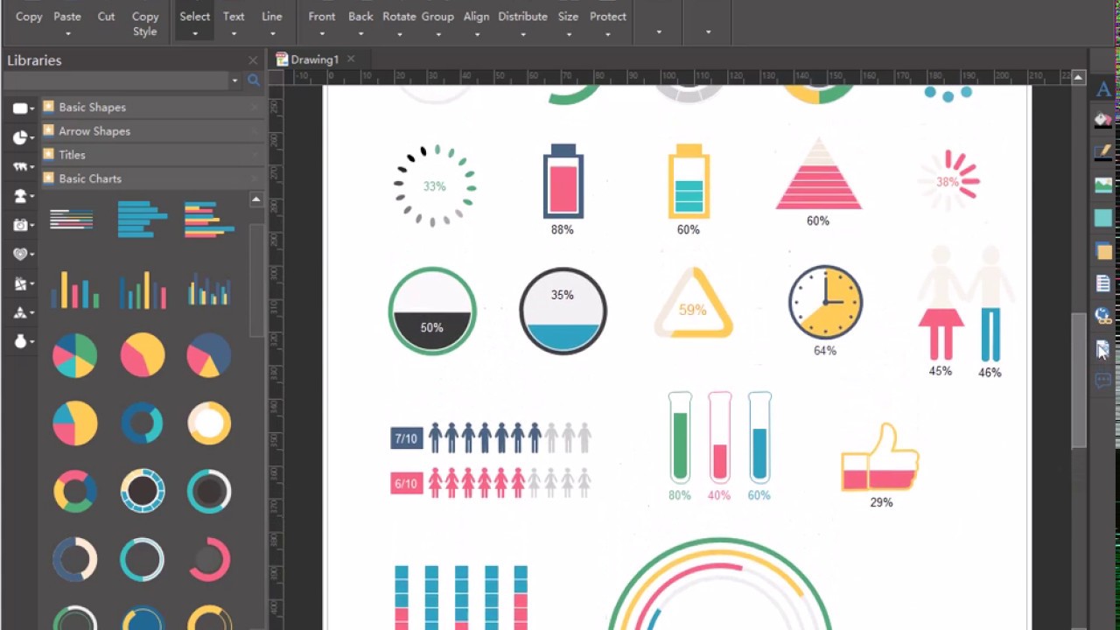Select the pink pyramid chart on canvas
Screen dimensions: 1120x630
point(818,173)
